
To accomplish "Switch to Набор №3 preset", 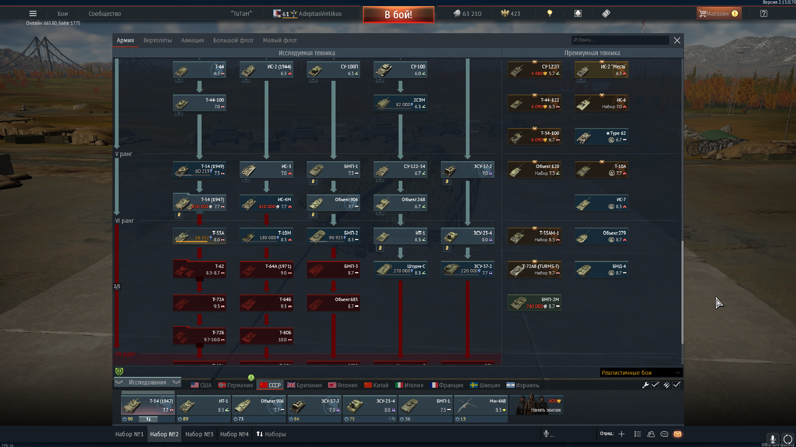I will click(x=199, y=434).
